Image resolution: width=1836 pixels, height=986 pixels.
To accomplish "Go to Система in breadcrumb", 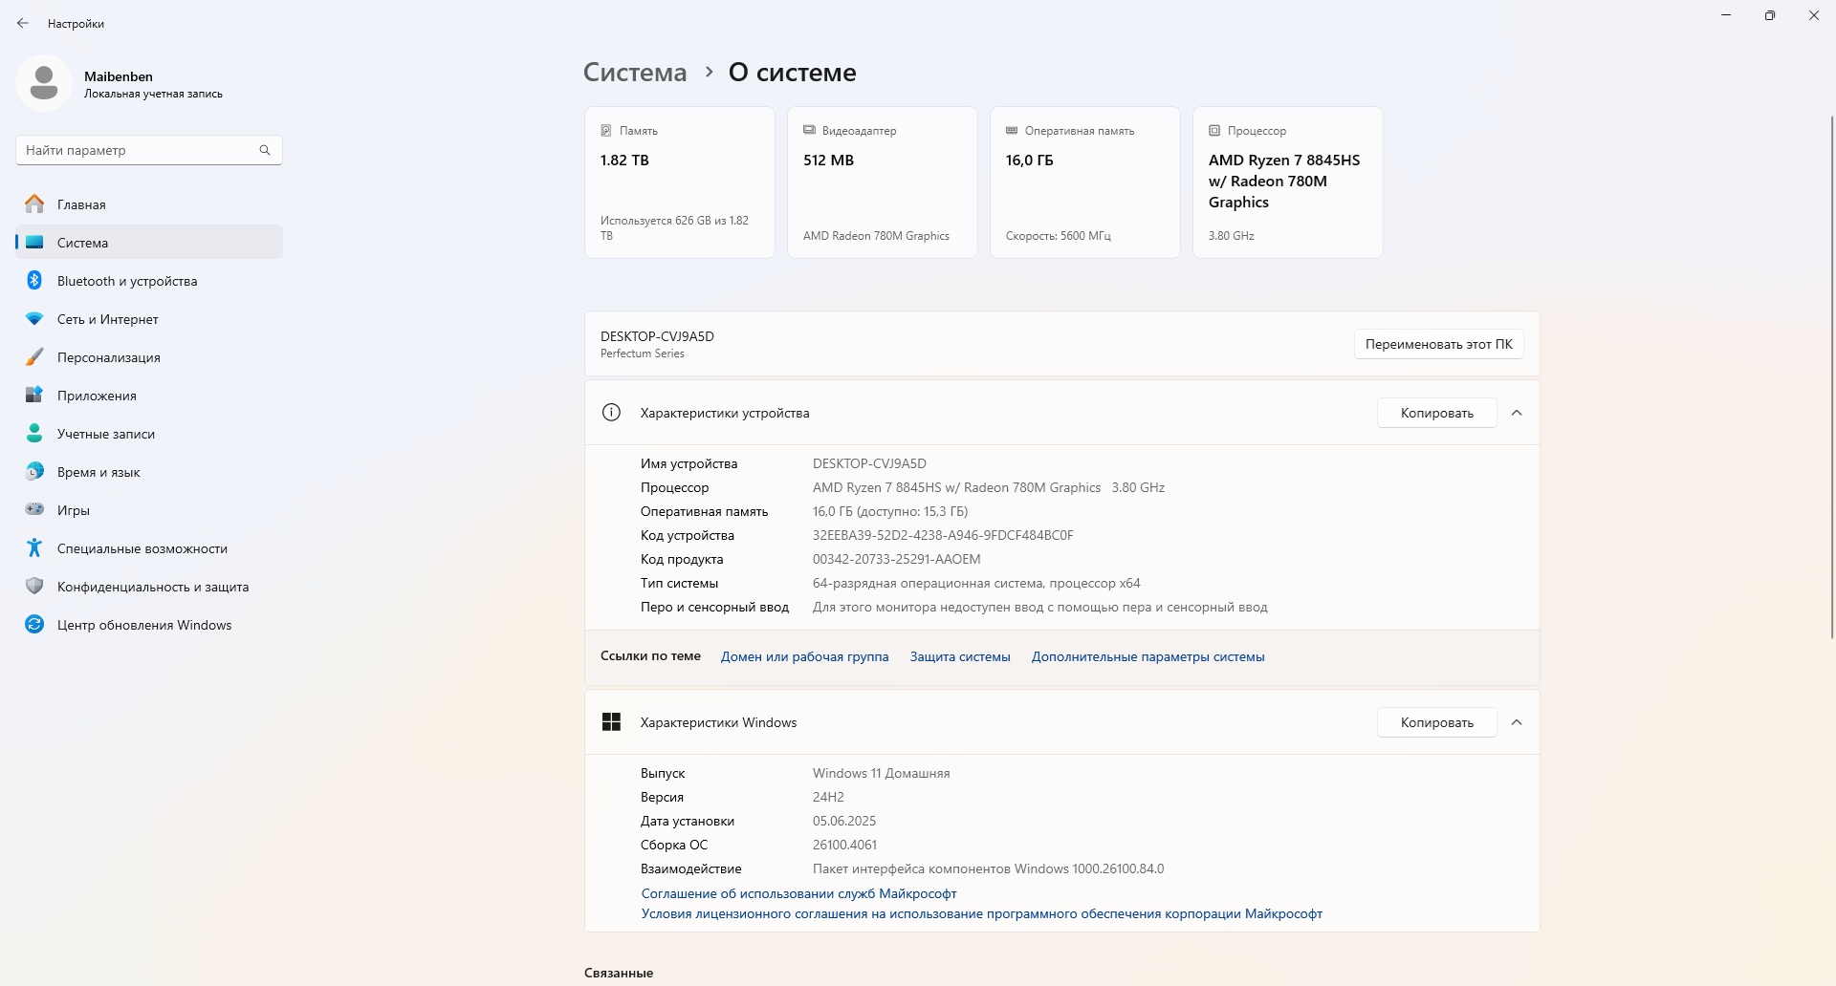I will pos(635,73).
